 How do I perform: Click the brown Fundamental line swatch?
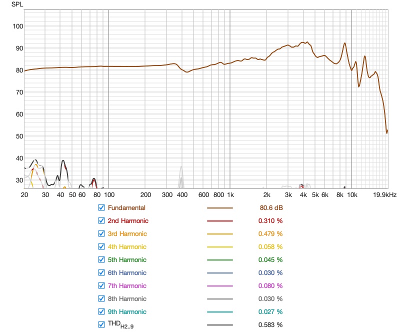coord(220,208)
